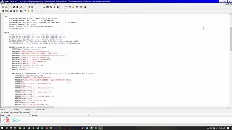Viewport: 232px width, 130px height.
Task: Click the blue question mark help icon
Action: click(x=25, y=11)
